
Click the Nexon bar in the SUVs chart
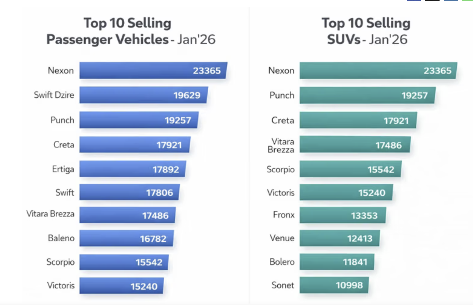(378, 70)
